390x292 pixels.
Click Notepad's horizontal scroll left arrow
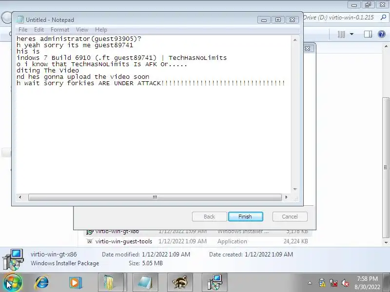point(20,197)
